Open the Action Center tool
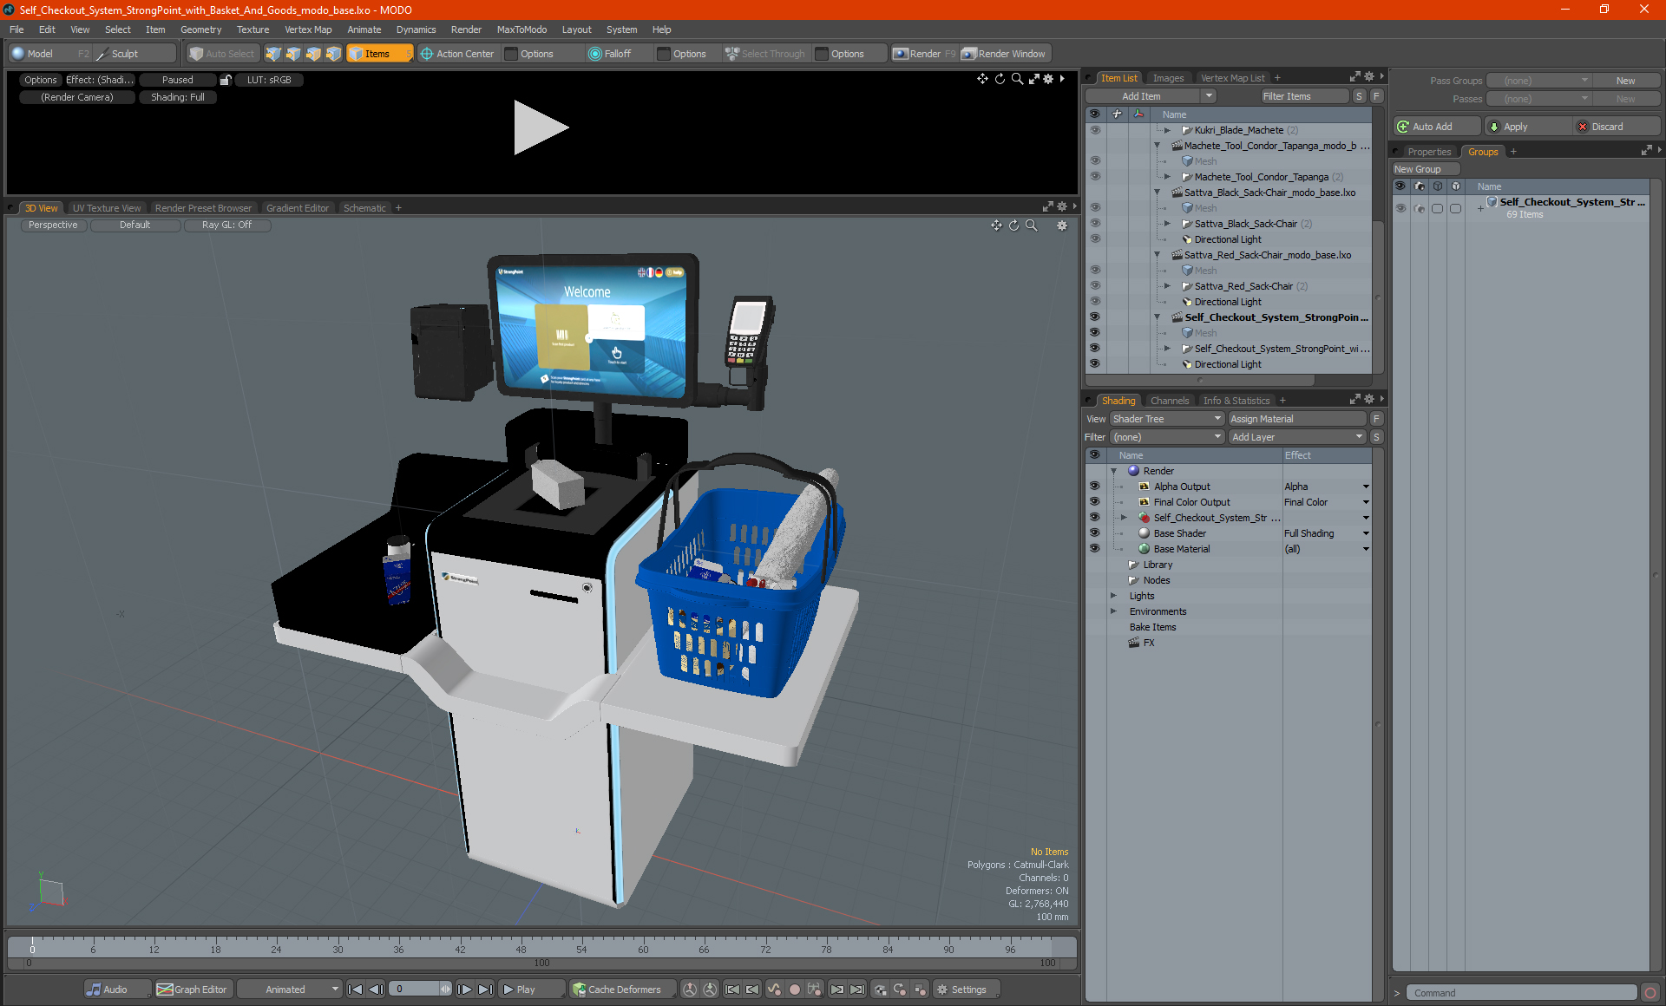Image resolution: width=1666 pixels, height=1006 pixels. pyautogui.click(x=457, y=54)
